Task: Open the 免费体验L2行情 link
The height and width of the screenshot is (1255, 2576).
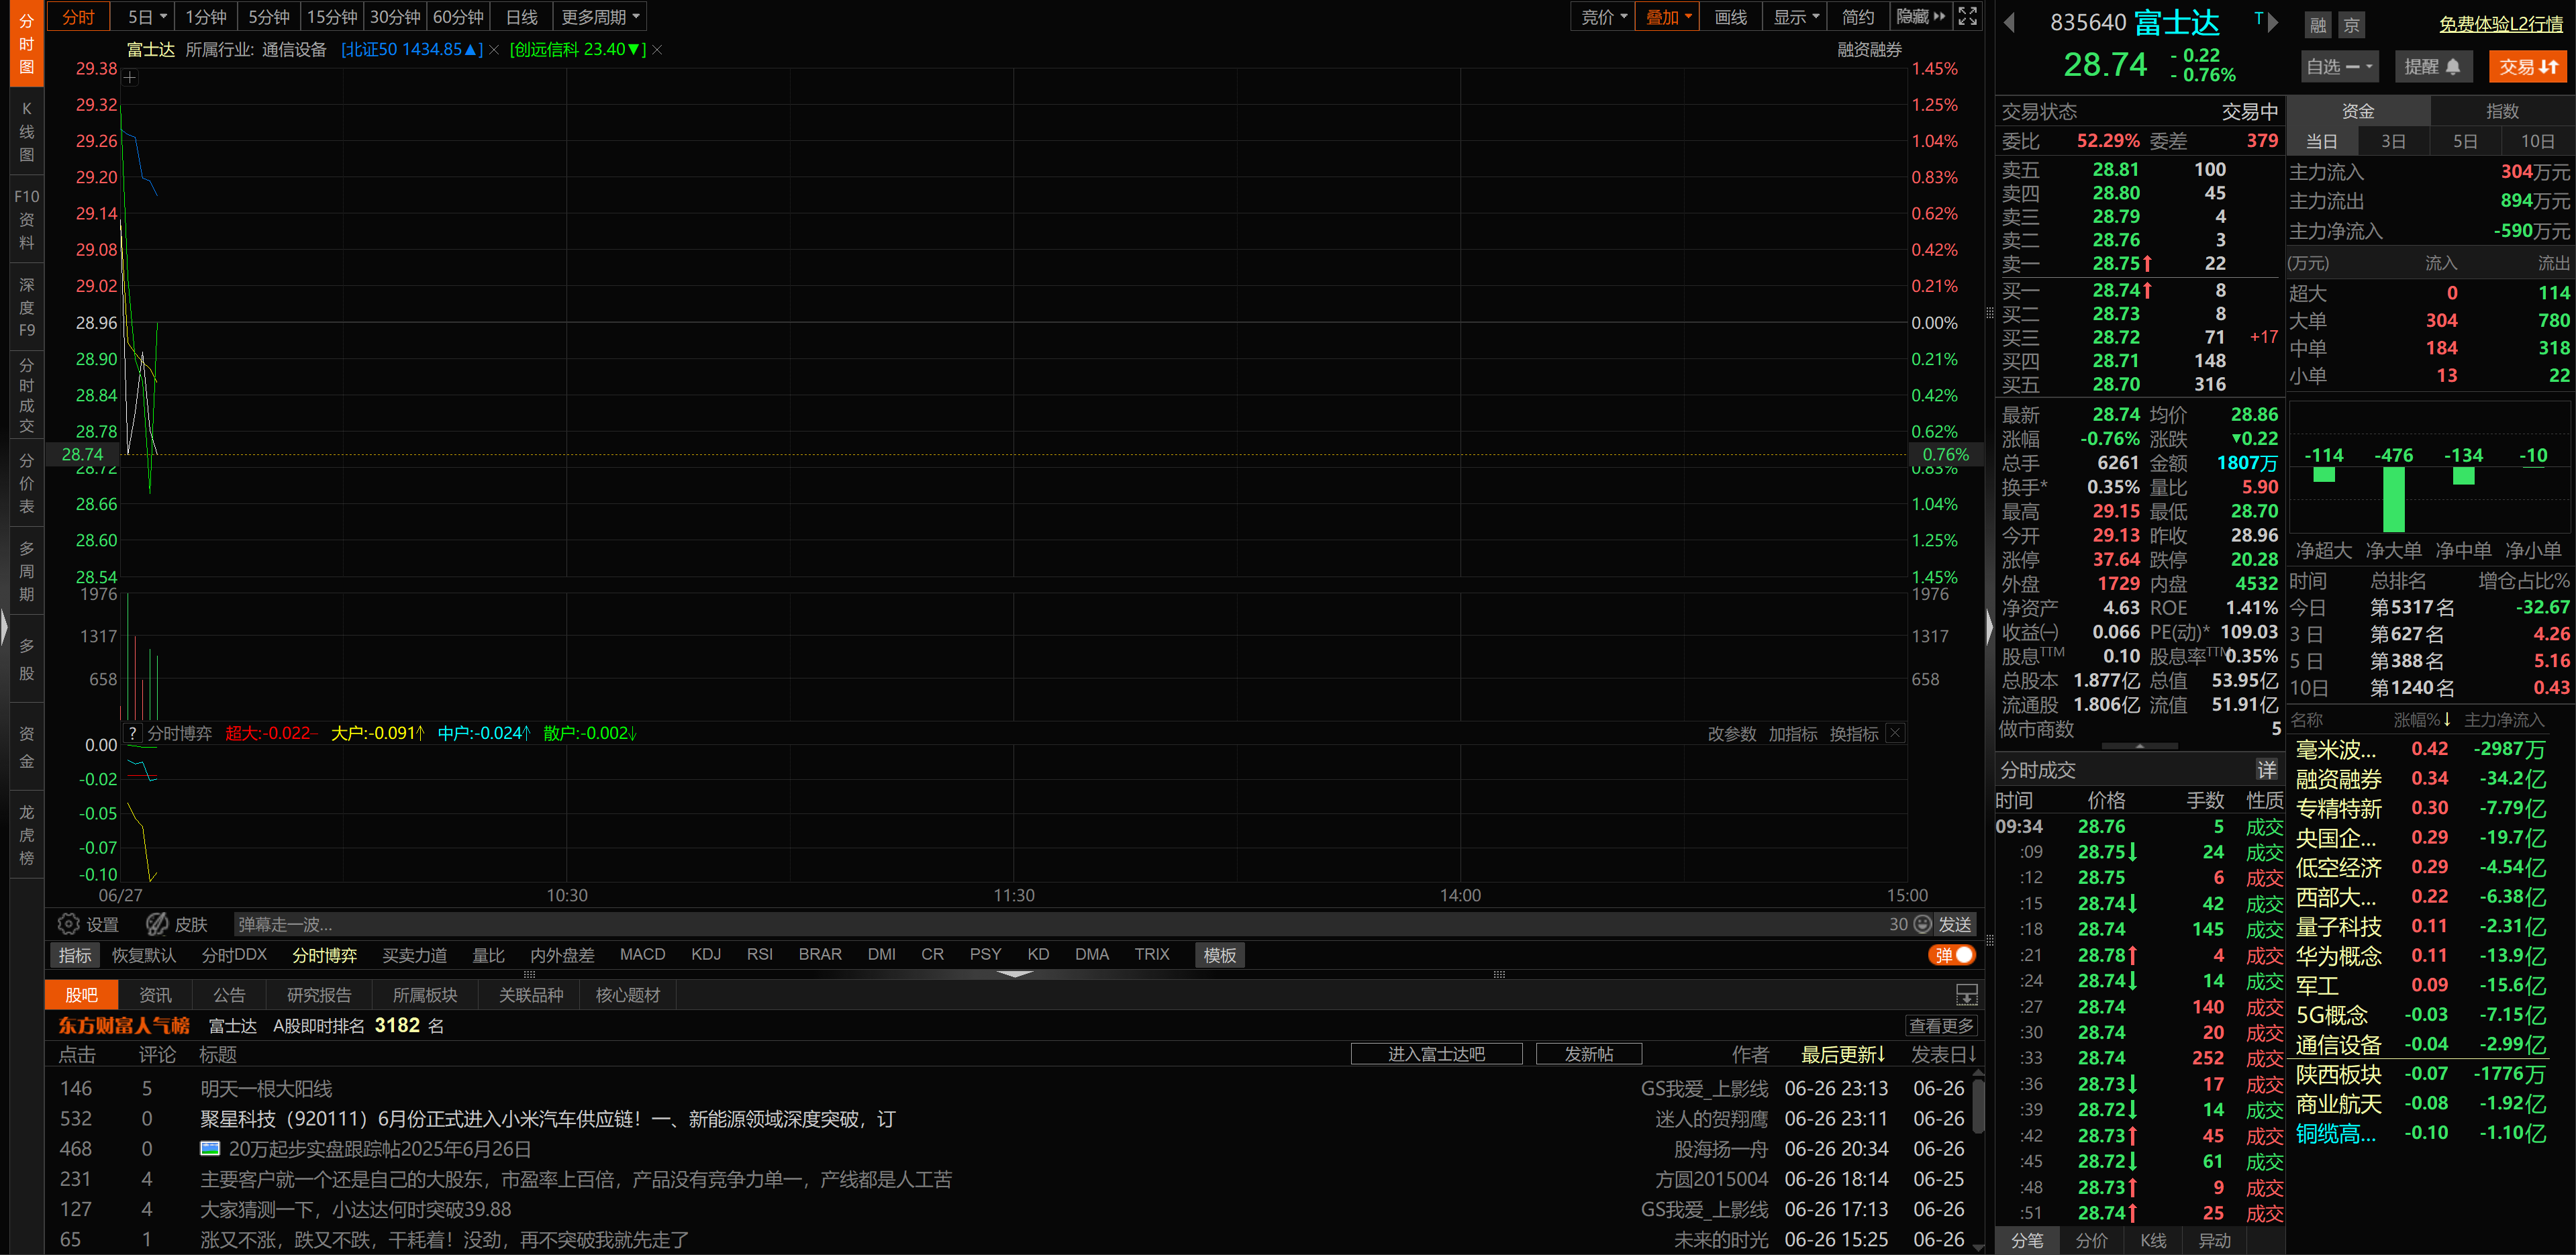Action: pyautogui.click(x=2500, y=24)
